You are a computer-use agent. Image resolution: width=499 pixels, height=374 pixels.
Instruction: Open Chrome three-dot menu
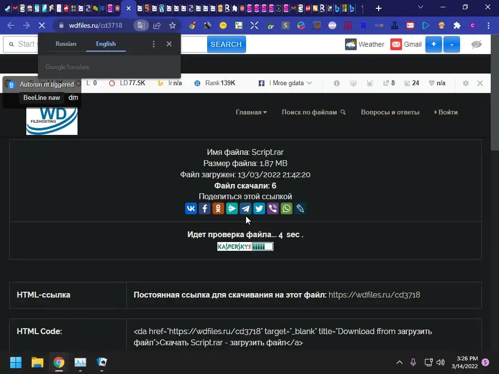[488, 25]
